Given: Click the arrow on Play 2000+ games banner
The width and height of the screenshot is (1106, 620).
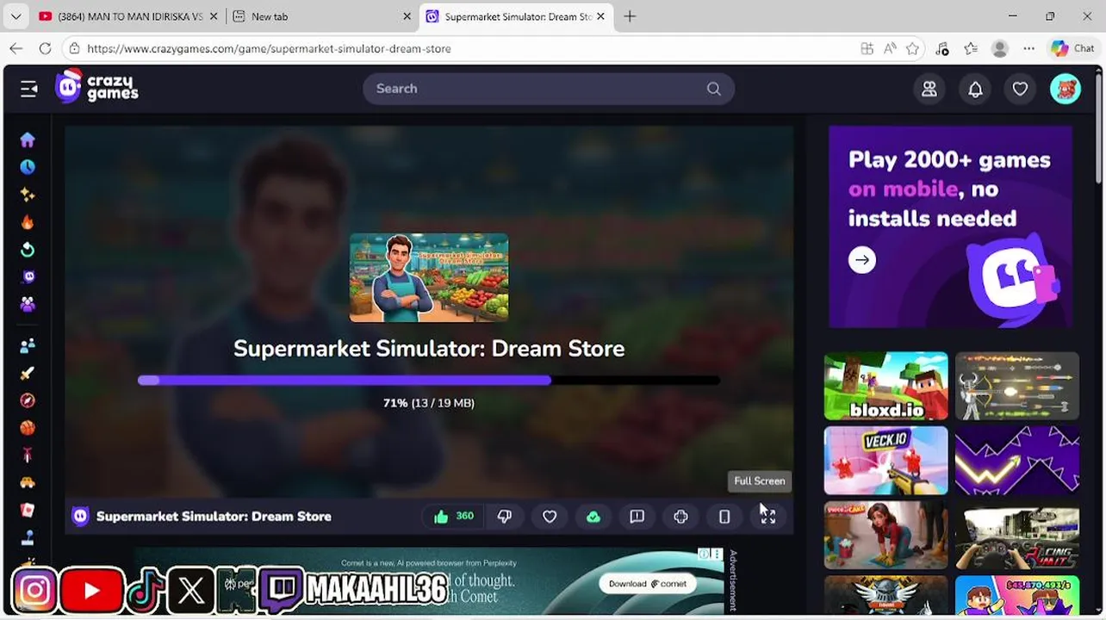Looking at the screenshot, I should click(862, 260).
